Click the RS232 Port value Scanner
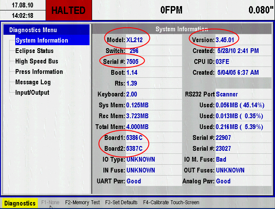 227,94
